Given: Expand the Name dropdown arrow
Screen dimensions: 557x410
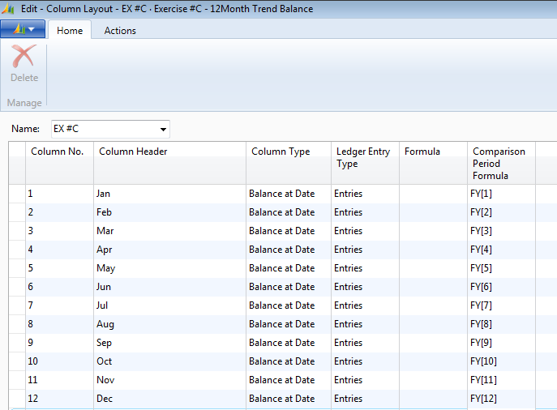Looking at the screenshot, I should [x=163, y=130].
